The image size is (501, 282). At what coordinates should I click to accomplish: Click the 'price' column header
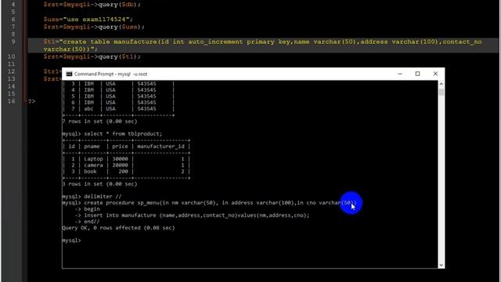[120, 146]
